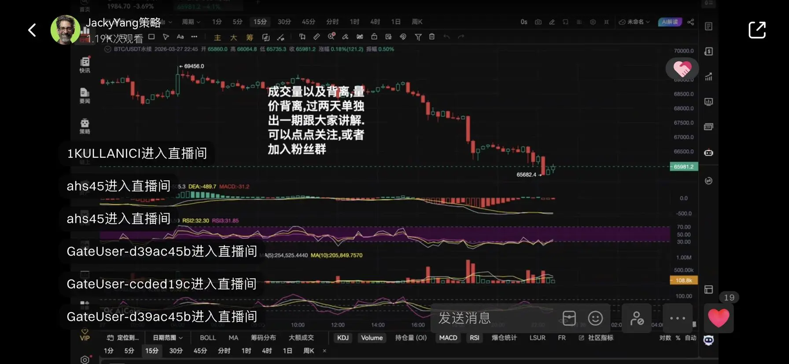The image size is (789, 364).
Task: Select the 主 main-chart indicator button
Action: 218,37
